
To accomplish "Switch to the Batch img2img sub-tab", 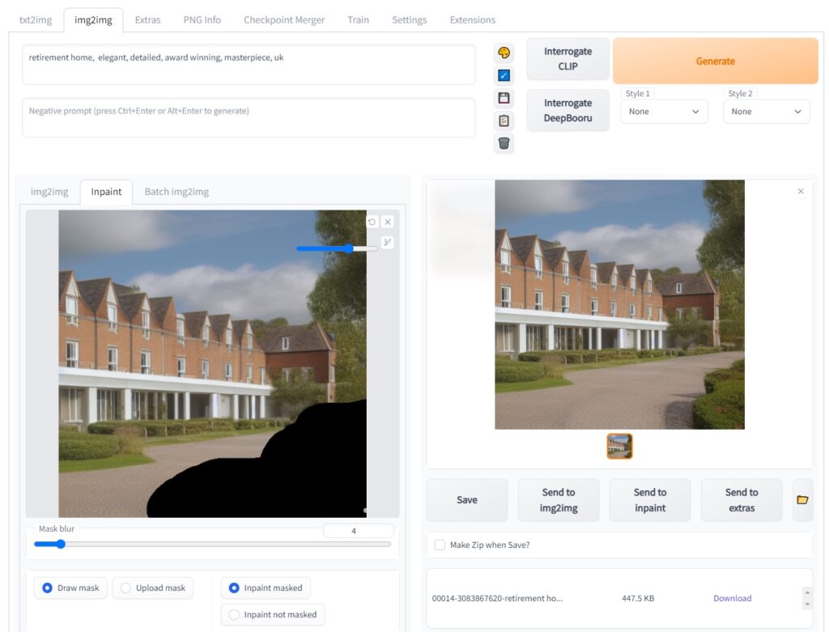I will 176,192.
